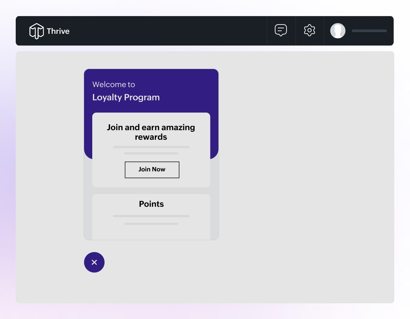Click the Thrive cube logo mark
This screenshot has width=410, height=319.
[x=36, y=31]
